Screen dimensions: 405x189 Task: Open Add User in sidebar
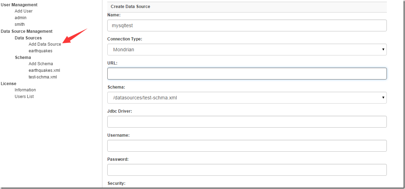[23, 11]
